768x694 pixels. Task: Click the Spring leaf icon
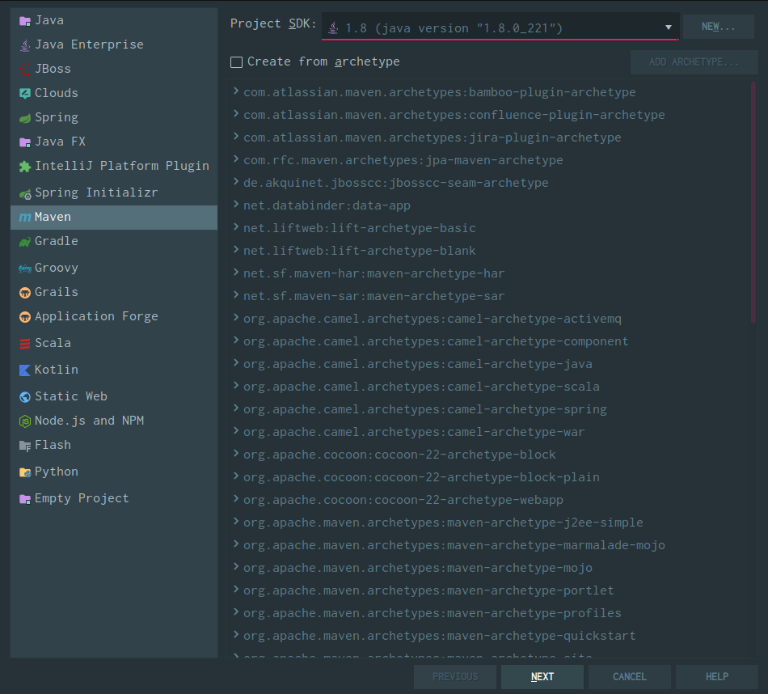[x=25, y=117]
